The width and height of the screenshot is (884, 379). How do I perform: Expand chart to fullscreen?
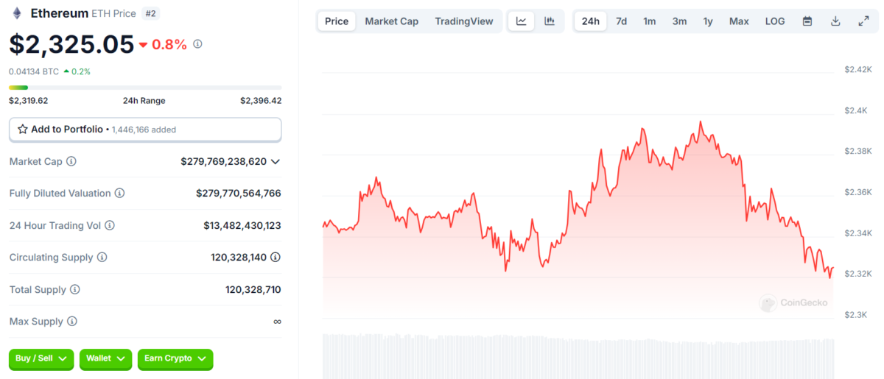863,21
